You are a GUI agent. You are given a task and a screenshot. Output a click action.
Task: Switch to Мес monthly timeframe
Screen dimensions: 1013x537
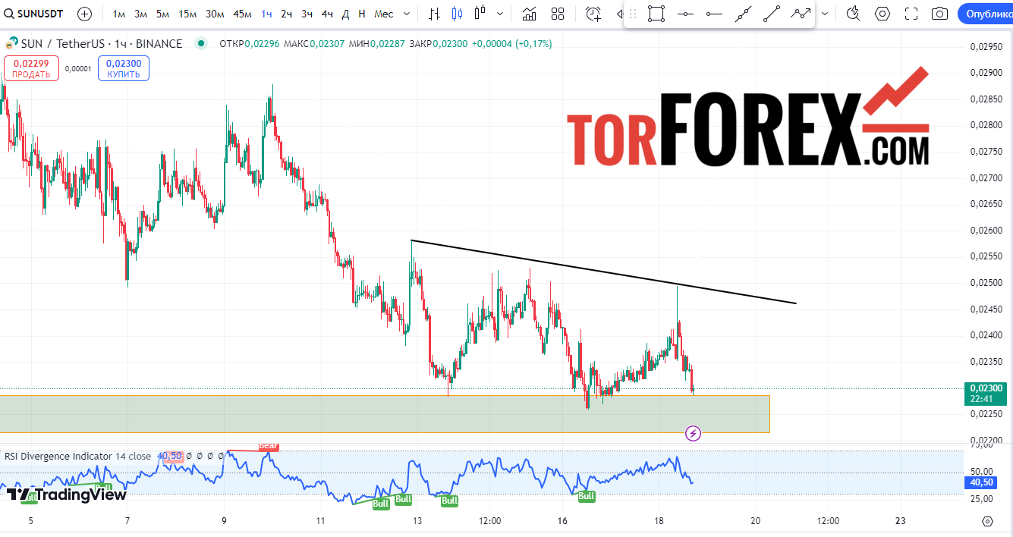tap(384, 14)
